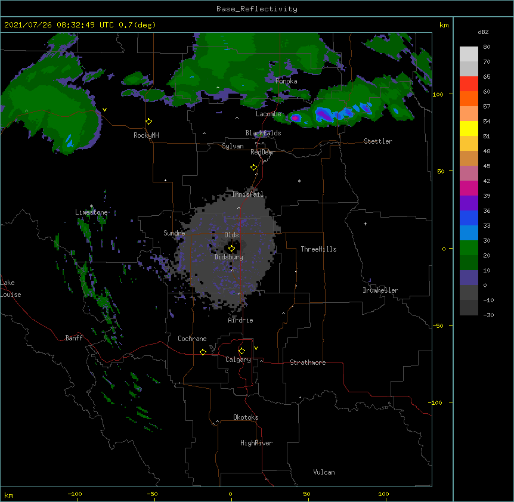Click the Didsbury town label

[x=229, y=257]
